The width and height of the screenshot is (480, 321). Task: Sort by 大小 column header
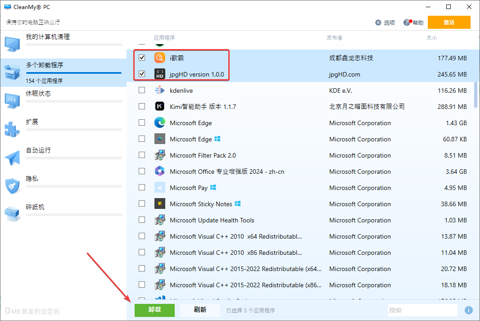432,38
